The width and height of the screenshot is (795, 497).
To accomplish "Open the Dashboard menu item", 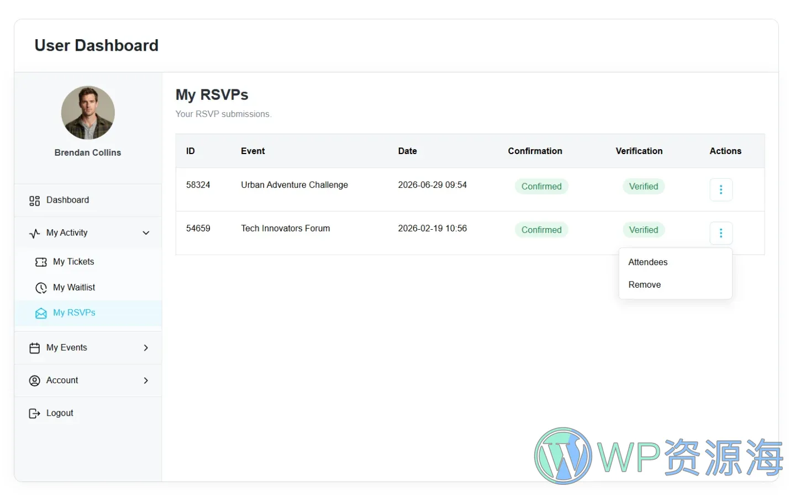I will pos(88,200).
